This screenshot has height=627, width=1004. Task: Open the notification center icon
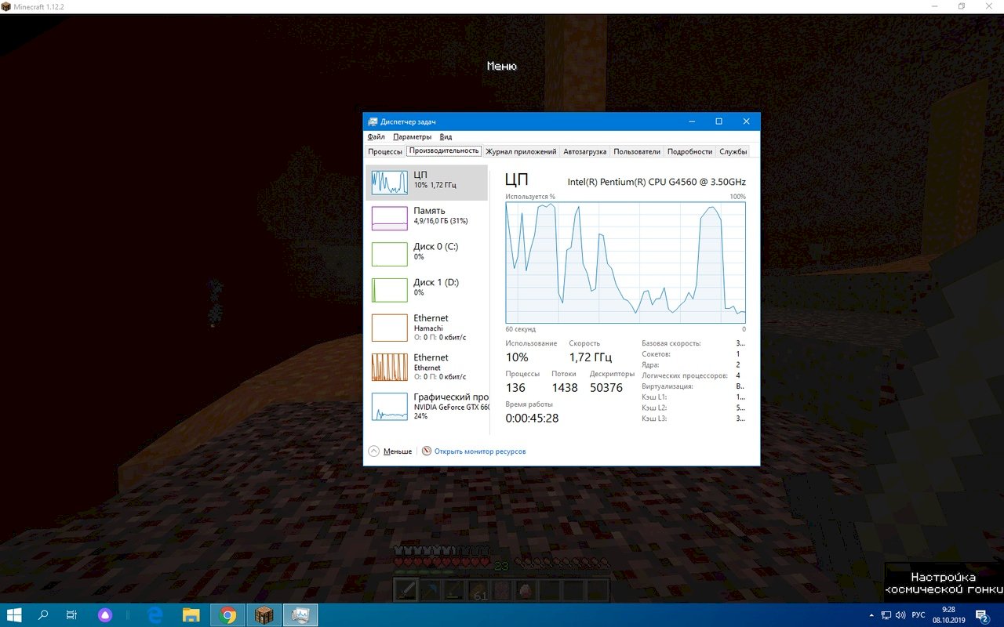pyautogui.click(x=981, y=615)
